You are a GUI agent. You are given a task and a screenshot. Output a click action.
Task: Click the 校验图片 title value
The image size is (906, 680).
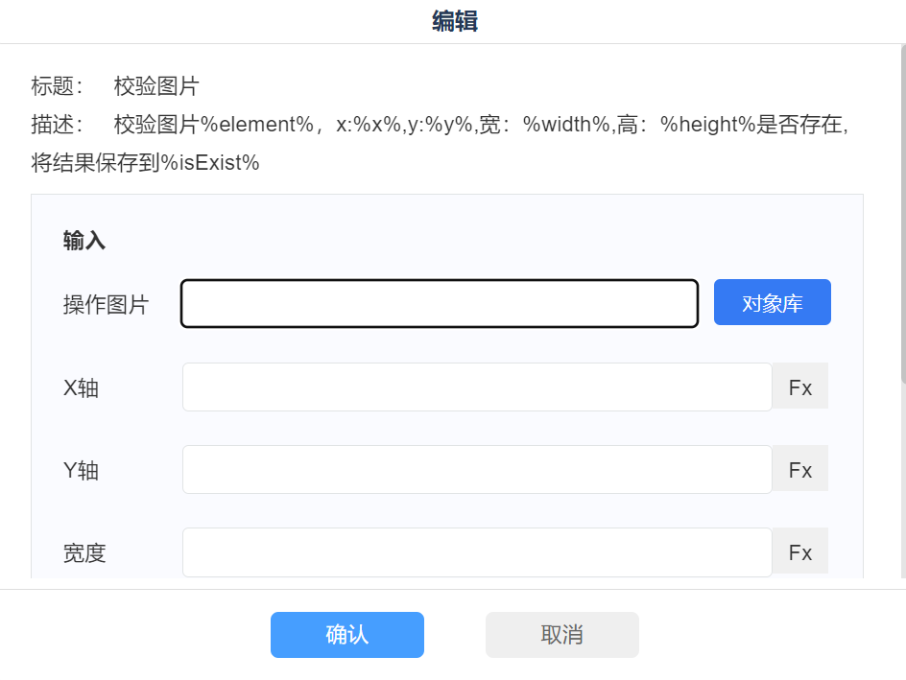click(x=156, y=86)
